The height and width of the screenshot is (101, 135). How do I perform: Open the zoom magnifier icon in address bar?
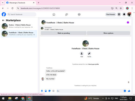pos(116,8)
